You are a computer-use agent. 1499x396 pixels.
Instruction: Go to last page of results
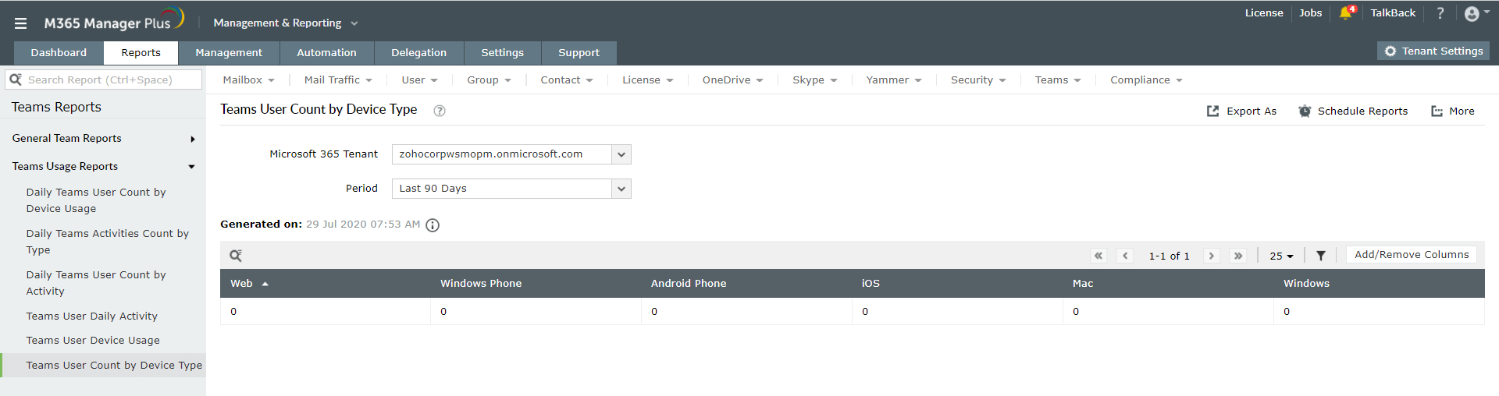click(1238, 256)
